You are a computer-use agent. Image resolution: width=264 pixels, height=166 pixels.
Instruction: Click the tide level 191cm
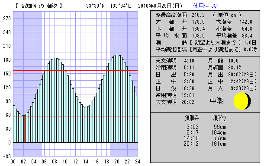click(219, 144)
